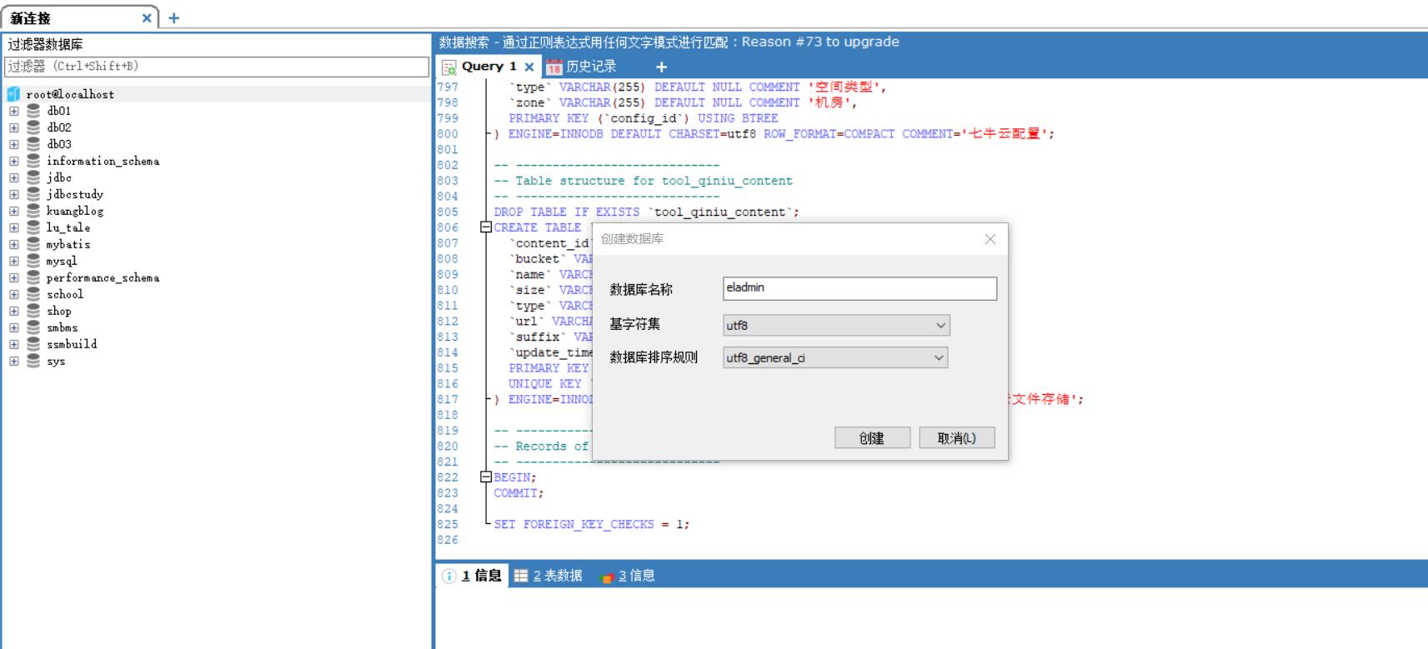Screen dimensions: 1428x649
Task: Expand the mybatis tree node
Action: (13, 244)
